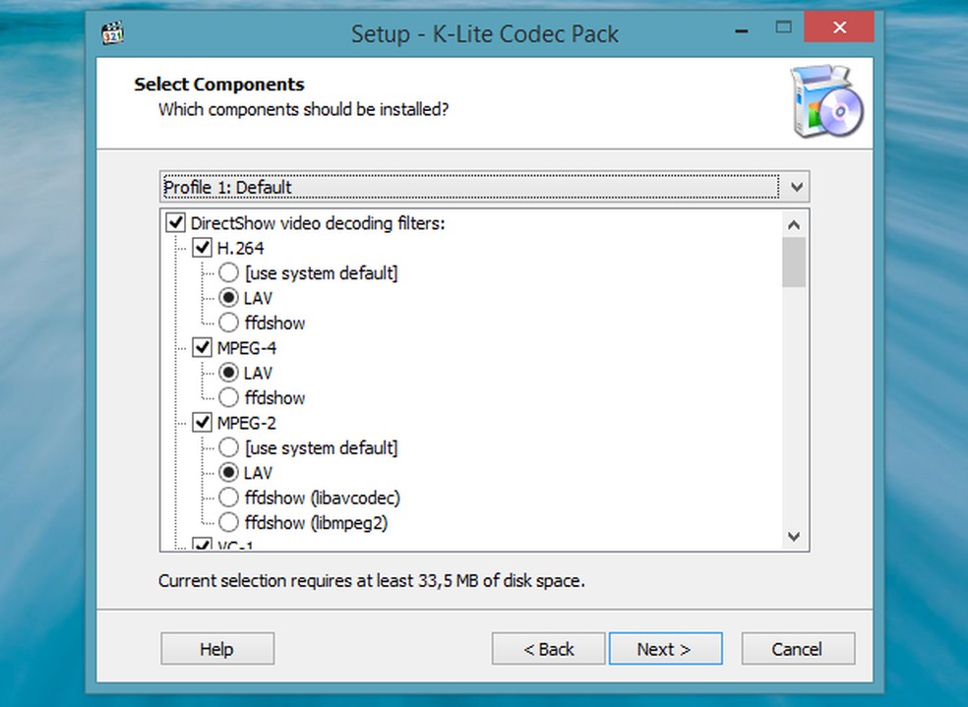Viewport: 968px width, 707px height.
Task: Toggle the H.264 checkbox
Action: [x=203, y=248]
